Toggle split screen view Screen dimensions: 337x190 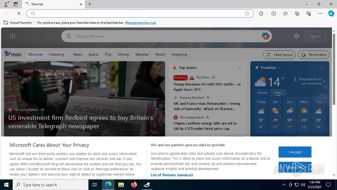click(x=274, y=13)
